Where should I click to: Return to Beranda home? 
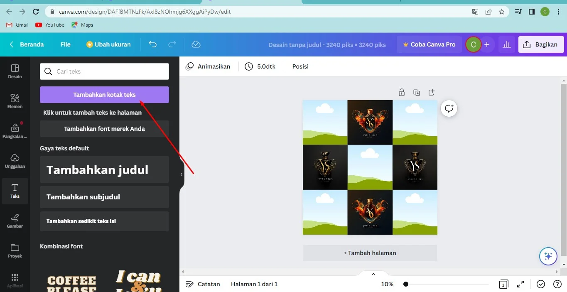[x=27, y=44]
